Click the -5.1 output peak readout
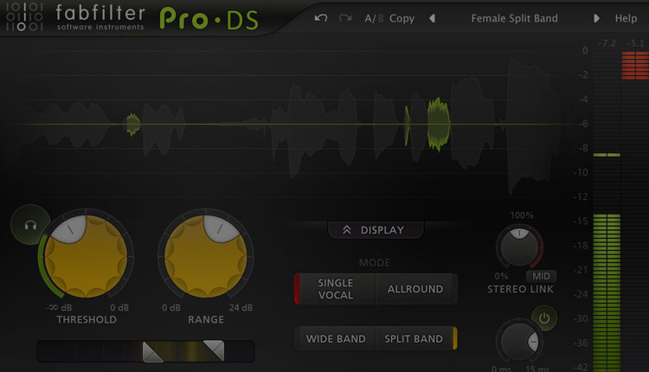649x372 pixels. pyautogui.click(x=634, y=43)
